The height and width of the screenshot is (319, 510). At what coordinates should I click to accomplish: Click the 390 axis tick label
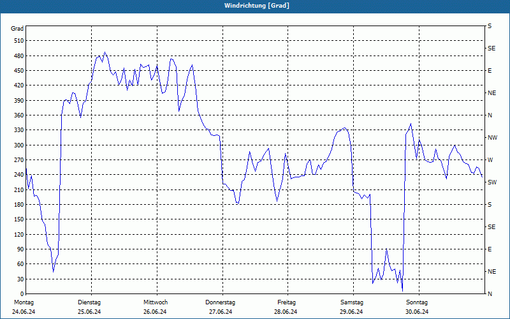18,101
